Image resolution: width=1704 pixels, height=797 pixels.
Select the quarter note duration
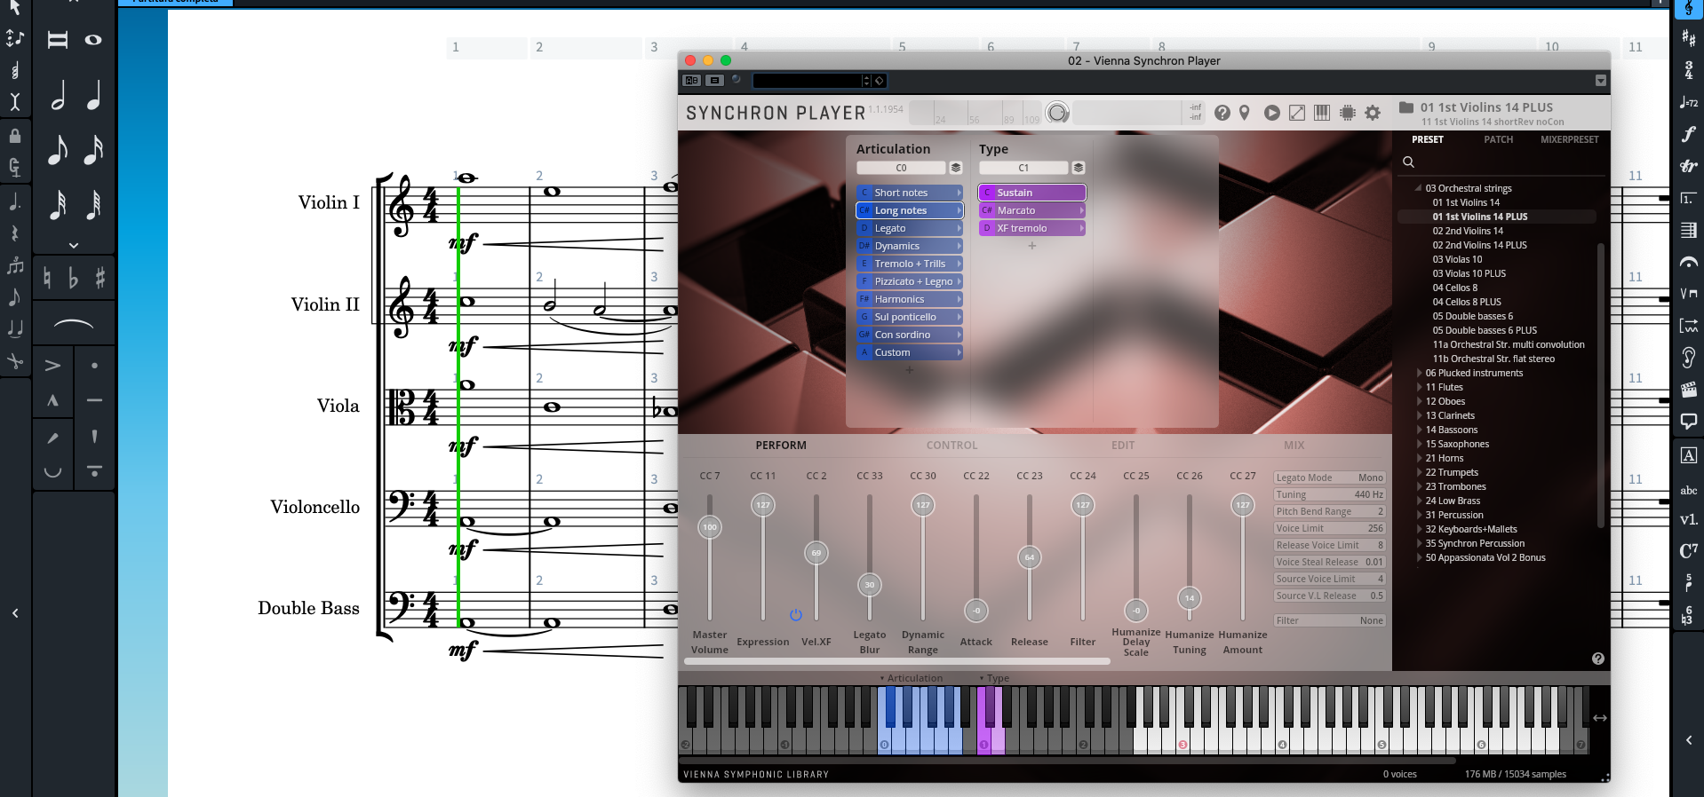93,95
